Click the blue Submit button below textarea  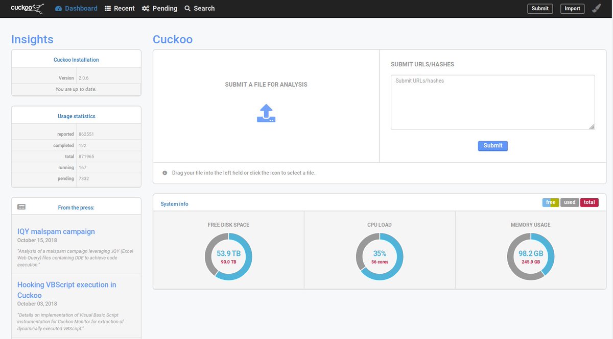493,146
